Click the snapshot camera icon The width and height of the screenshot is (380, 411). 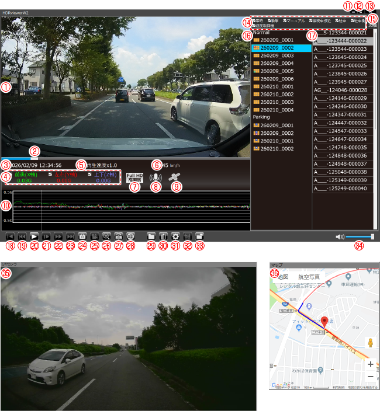pos(82,236)
